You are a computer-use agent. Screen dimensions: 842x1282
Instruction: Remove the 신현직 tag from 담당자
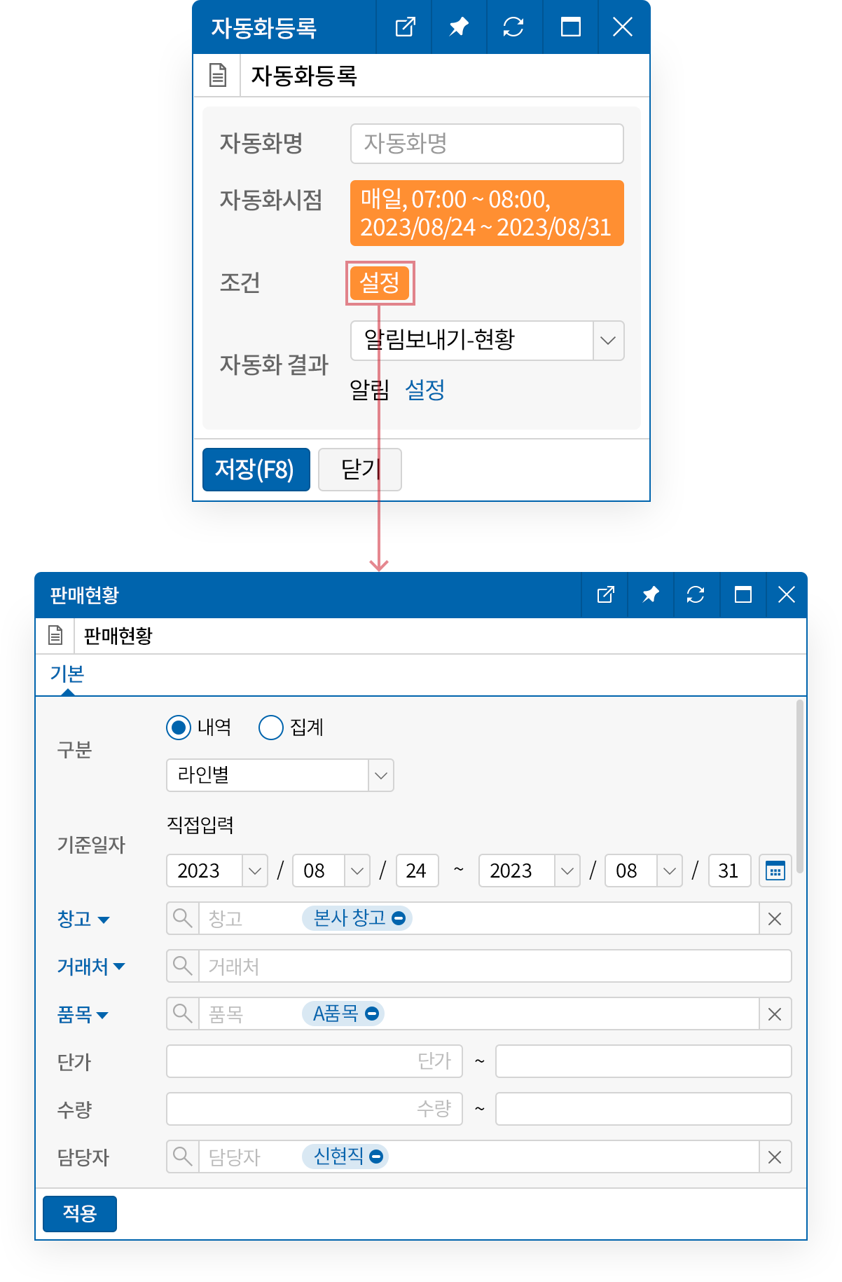pyautogui.click(x=376, y=1157)
